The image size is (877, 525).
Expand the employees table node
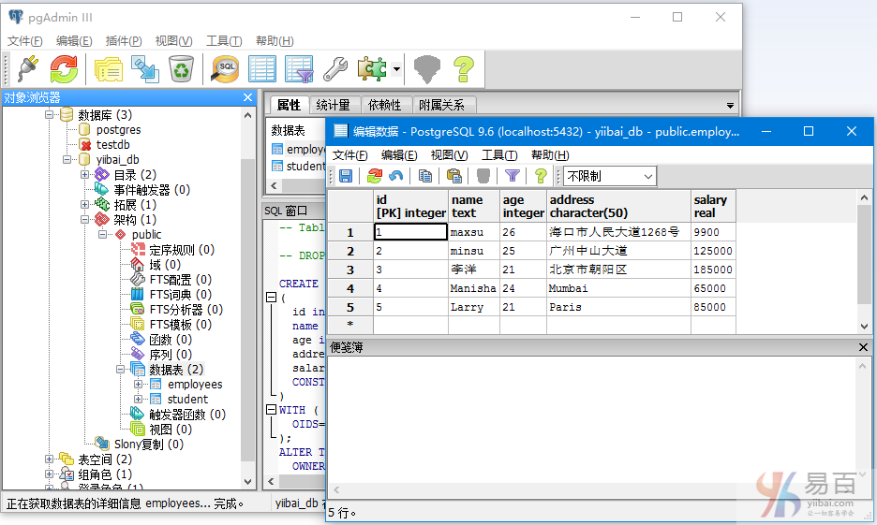pos(139,385)
